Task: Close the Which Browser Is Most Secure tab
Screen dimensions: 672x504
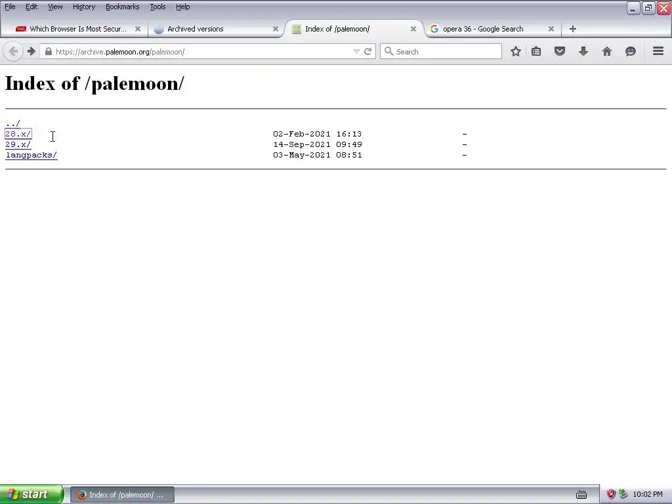Action: 138,29
